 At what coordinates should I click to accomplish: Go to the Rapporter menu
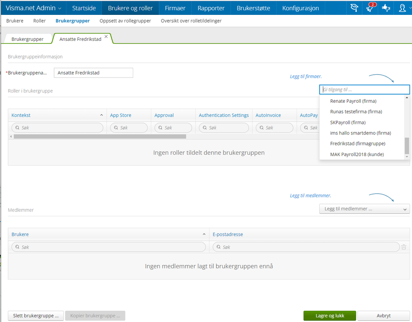click(x=211, y=8)
